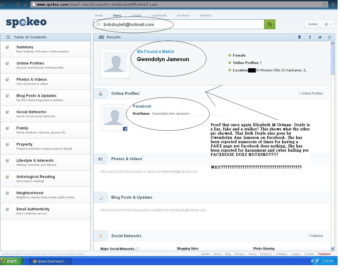The width and height of the screenshot is (340, 272).
Task: Click the Gwendolyn Jameson name heading
Action: pos(163,59)
